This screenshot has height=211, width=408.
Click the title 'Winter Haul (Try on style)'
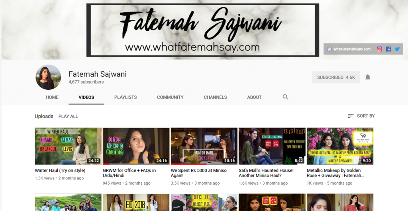click(60, 171)
